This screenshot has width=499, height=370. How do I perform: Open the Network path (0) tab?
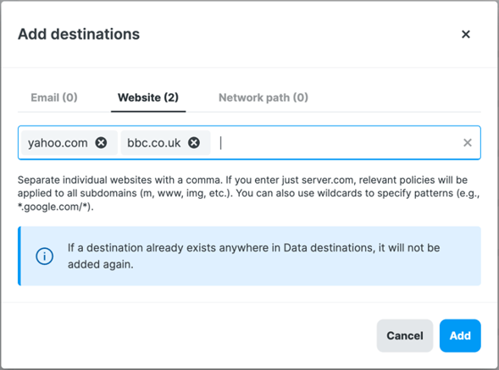click(x=263, y=97)
